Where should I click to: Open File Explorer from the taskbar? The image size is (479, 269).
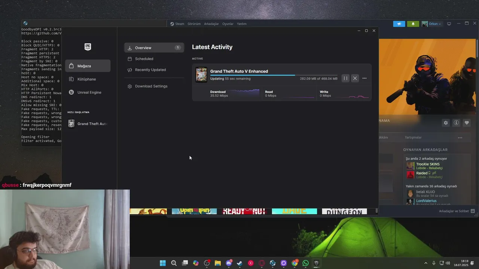click(218, 263)
